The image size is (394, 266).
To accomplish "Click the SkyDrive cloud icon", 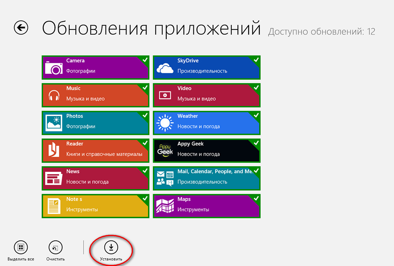I will (165, 68).
